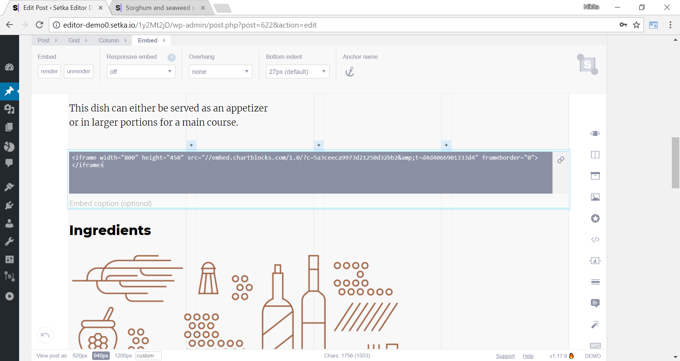680x361 pixels.
Task: Select the Column breadcrumb tab
Action: [x=109, y=40]
